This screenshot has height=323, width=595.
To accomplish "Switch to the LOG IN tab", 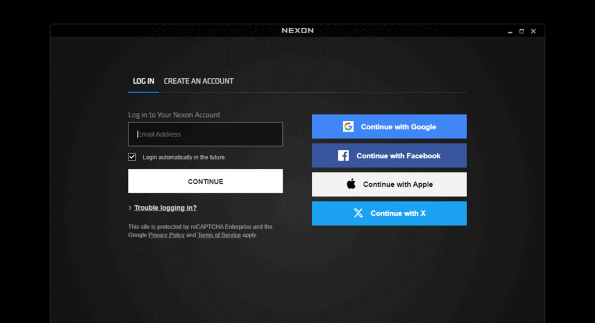I will pyautogui.click(x=144, y=81).
